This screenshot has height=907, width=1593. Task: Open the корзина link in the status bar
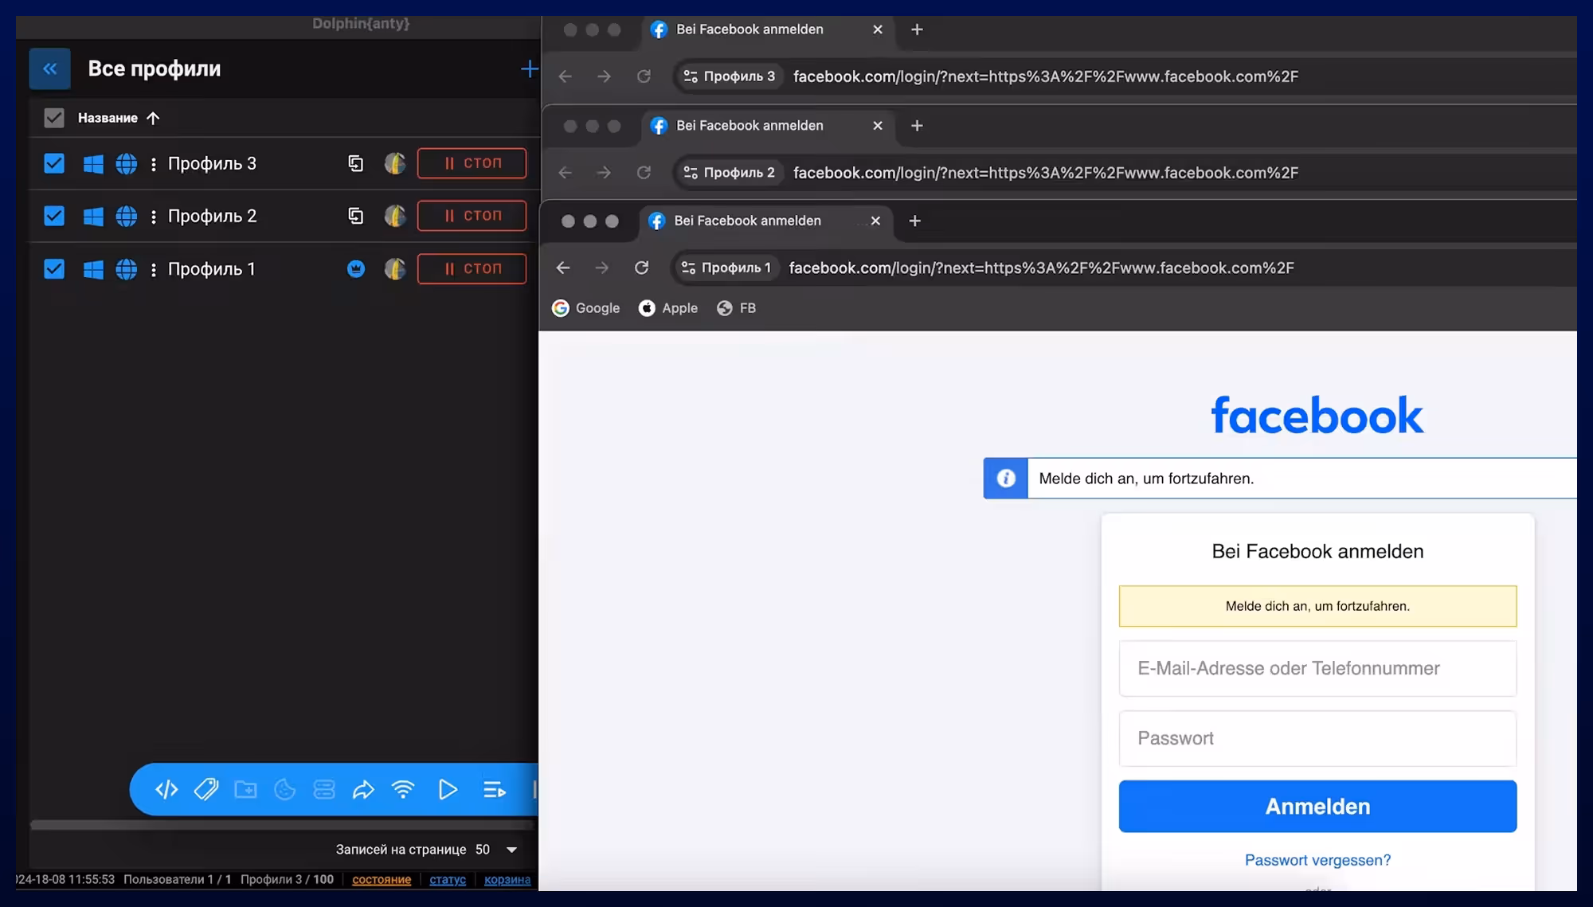pyautogui.click(x=507, y=879)
